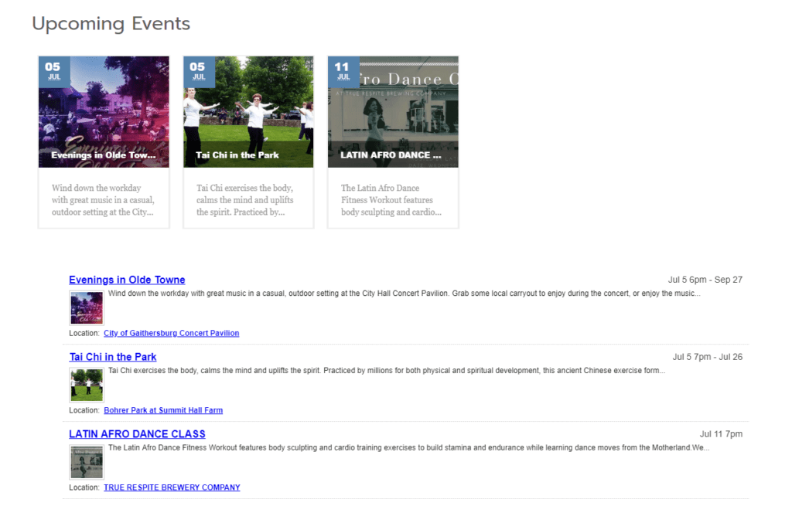Follow Bohrer Park at Summit Hall Farm link
This screenshot has height=523, width=792.
tap(163, 410)
